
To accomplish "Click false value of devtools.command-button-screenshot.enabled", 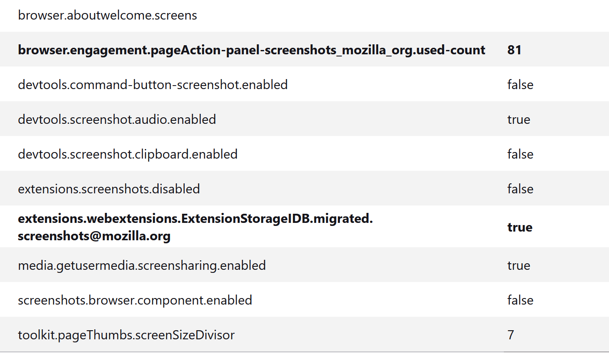I will tap(520, 84).
